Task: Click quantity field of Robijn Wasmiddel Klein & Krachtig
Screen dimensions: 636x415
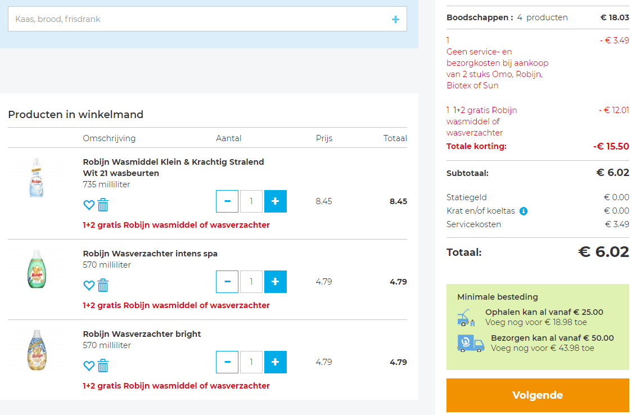Action: [251, 201]
